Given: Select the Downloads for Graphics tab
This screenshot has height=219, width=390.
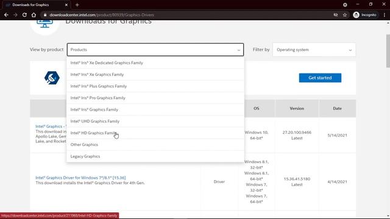Looking at the screenshot, I should click(36, 5).
